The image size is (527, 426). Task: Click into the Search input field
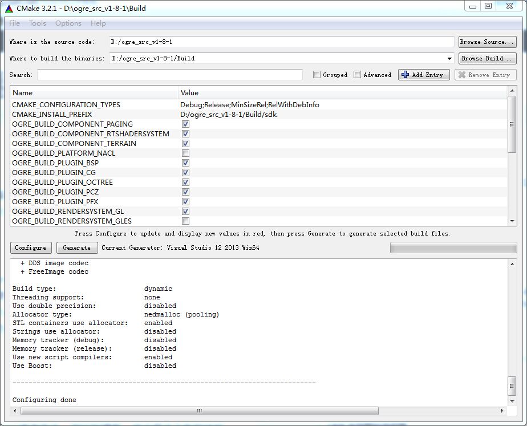coord(170,75)
